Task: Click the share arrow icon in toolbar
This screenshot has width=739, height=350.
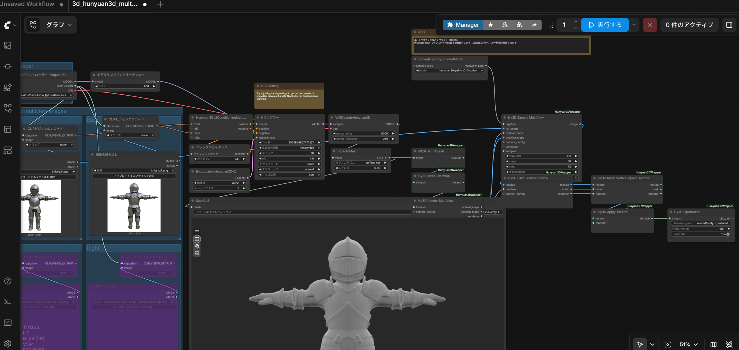Action: pyautogui.click(x=534, y=25)
